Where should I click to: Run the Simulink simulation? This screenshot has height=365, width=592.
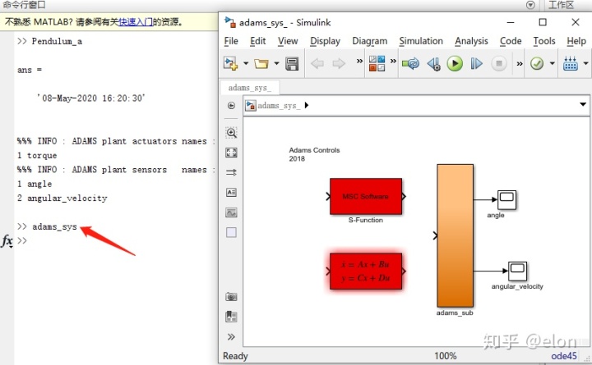pyautogui.click(x=455, y=64)
